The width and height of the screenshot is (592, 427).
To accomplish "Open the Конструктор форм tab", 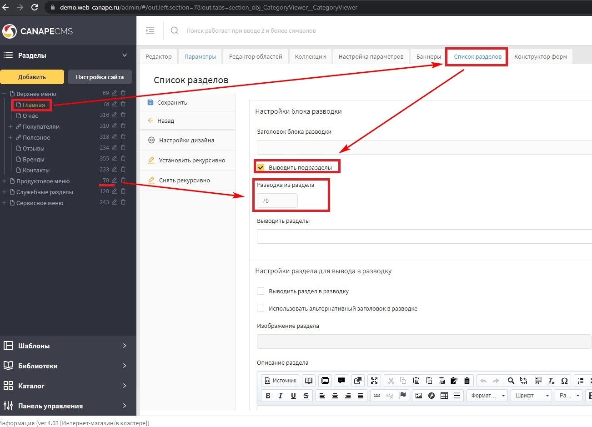I will coord(540,57).
